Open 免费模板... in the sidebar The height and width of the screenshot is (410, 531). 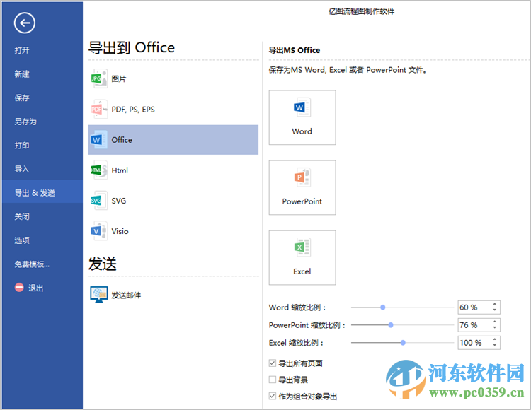click(x=32, y=264)
